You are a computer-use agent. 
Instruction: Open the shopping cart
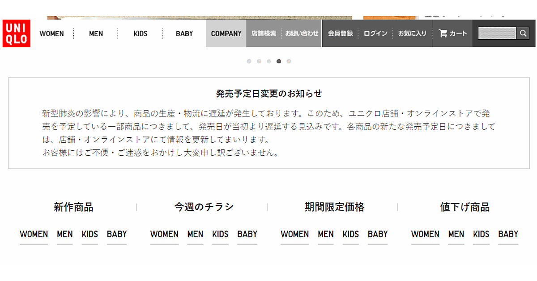coord(452,33)
